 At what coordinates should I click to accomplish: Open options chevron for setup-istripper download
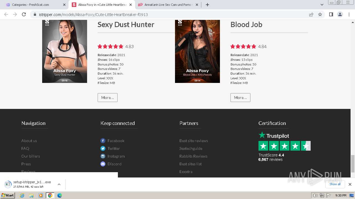click(59, 184)
